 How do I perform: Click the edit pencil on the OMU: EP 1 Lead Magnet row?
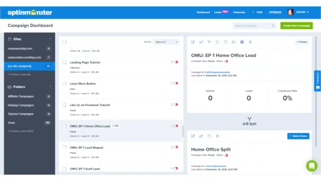click(172, 147)
